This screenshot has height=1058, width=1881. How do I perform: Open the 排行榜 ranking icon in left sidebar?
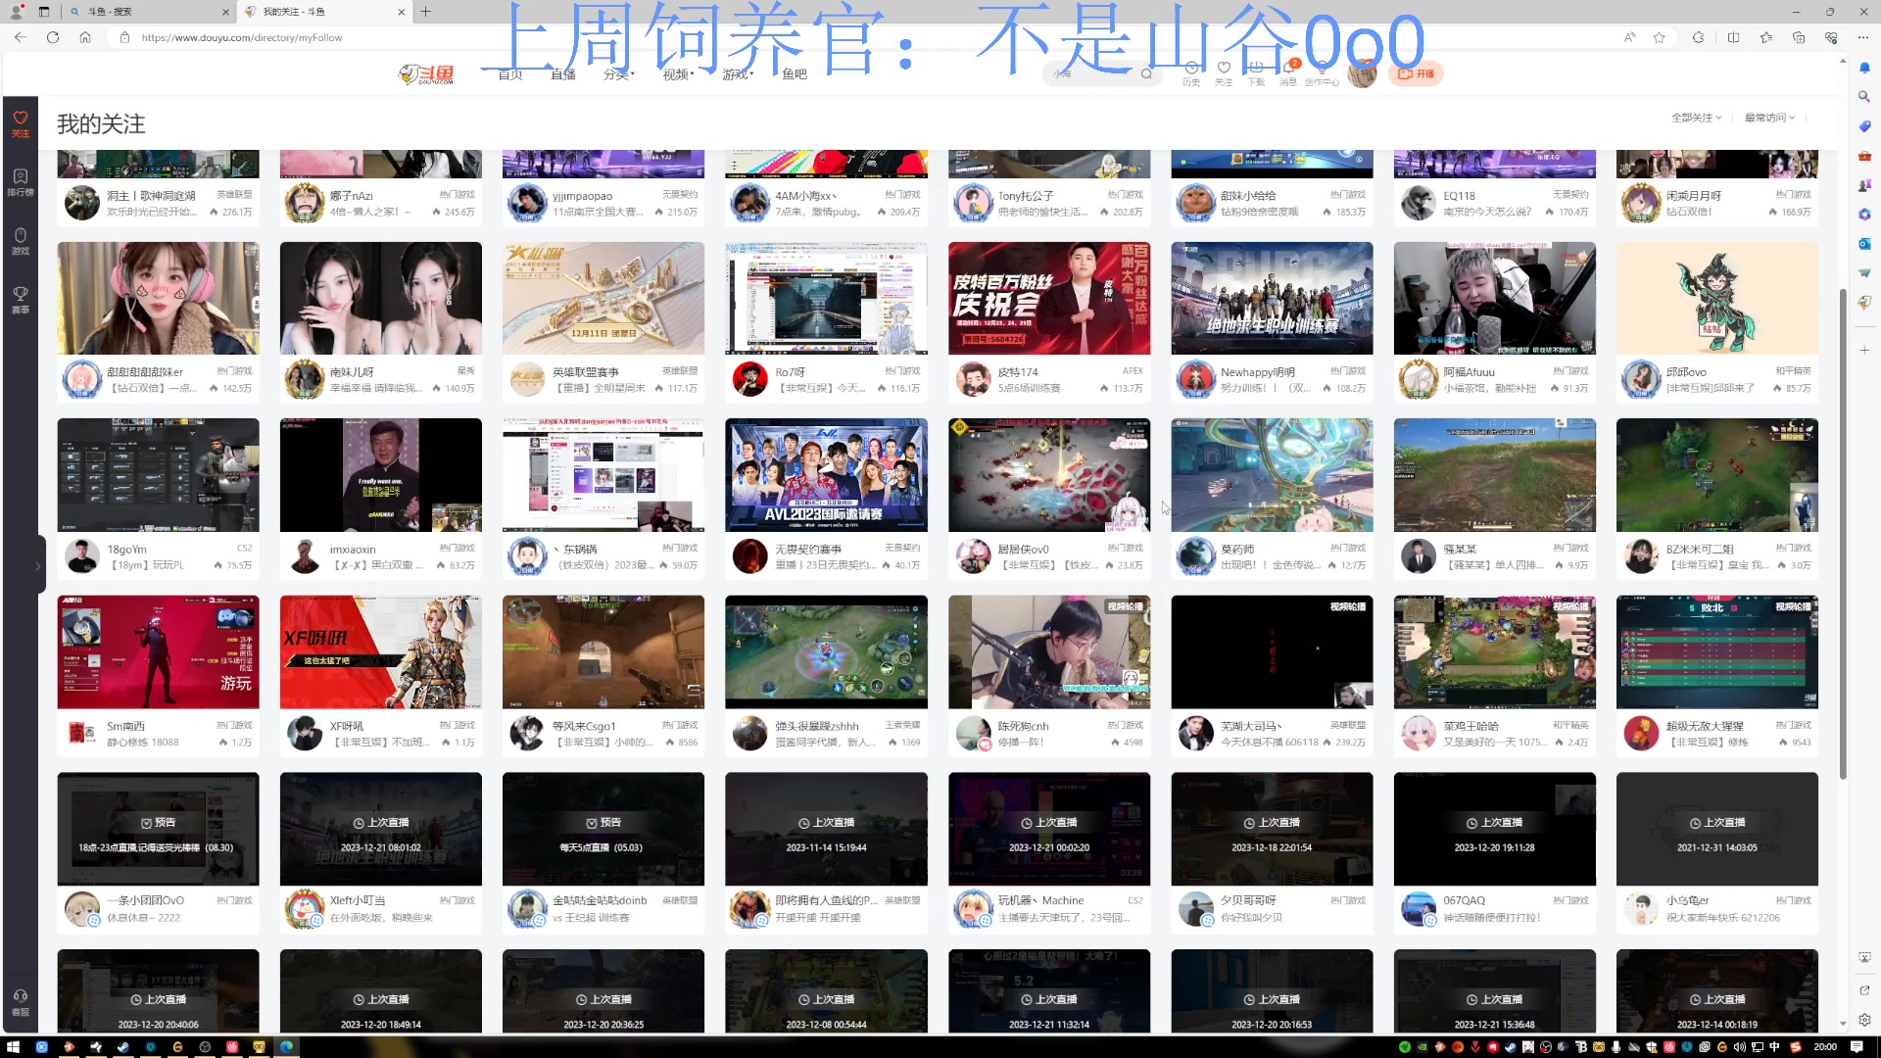point(20,181)
